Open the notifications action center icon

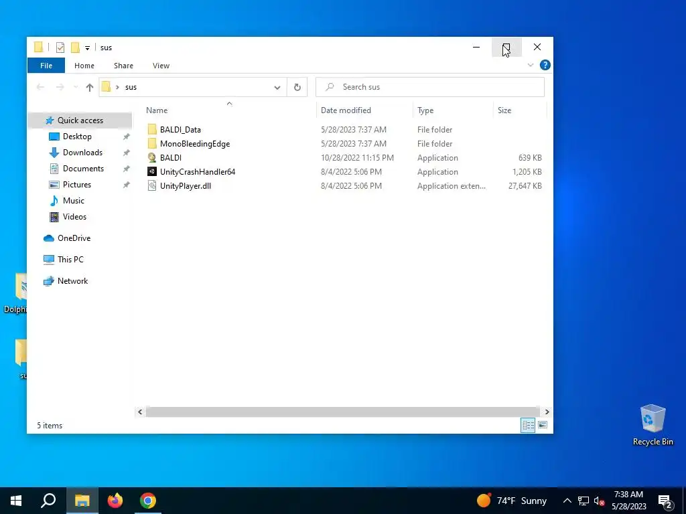(665, 502)
